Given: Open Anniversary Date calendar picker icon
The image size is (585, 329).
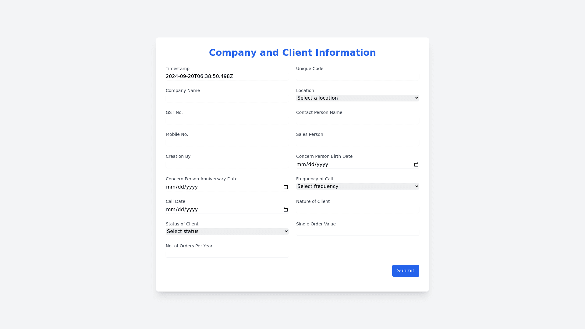Looking at the screenshot, I should tap(286, 187).
